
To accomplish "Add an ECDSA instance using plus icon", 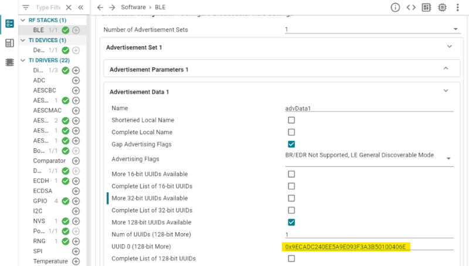I will pyautogui.click(x=76, y=190).
